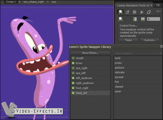Open the question mark help button
The height and width of the screenshot is (120, 163).
[158, 12]
